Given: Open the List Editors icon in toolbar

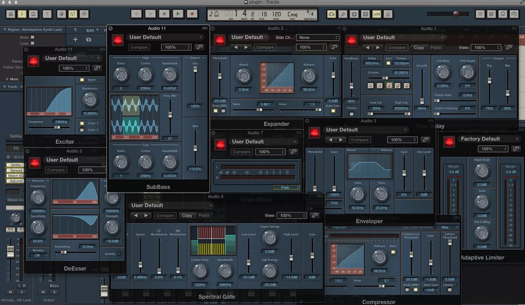Looking at the screenshot, I should click(x=480, y=14).
